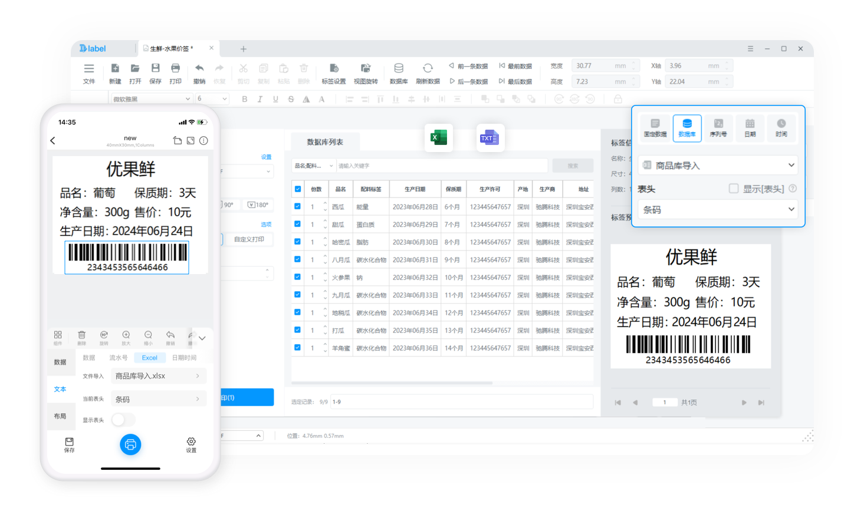Click the 请输入关键字 search input
Screen dimensions: 854x521
pos(442,166)
